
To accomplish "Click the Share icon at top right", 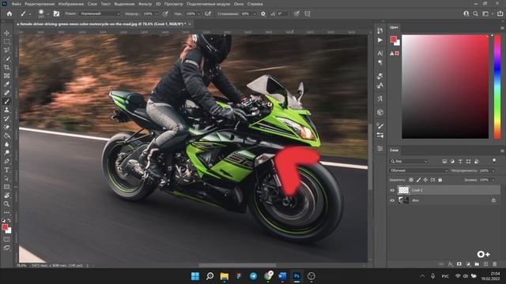I will [x=500, y=14].
